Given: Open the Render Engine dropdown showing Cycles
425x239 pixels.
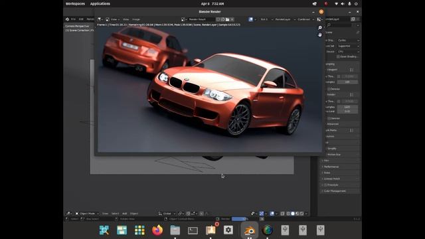Looking at the screenshot, I should point(348,40).
